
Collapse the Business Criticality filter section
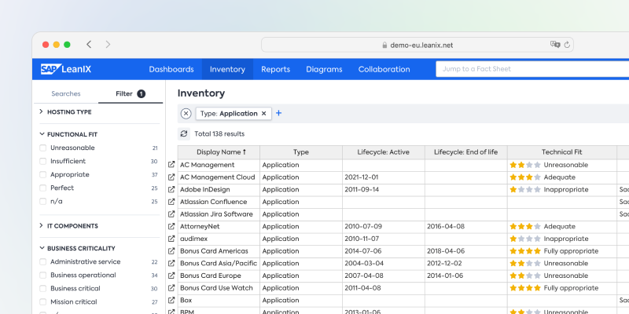pos(77,248)
